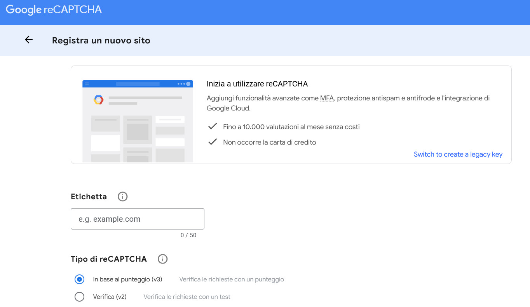The width and height of the screenshot is (530, 307).
Task: Click the underlined MFA term
Action: (327, 98)
